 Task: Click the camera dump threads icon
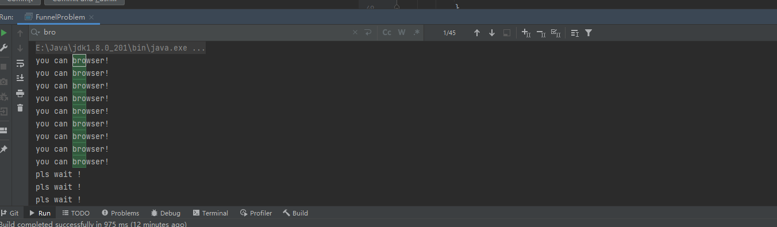pyautogui.click(x=4, y=82)
